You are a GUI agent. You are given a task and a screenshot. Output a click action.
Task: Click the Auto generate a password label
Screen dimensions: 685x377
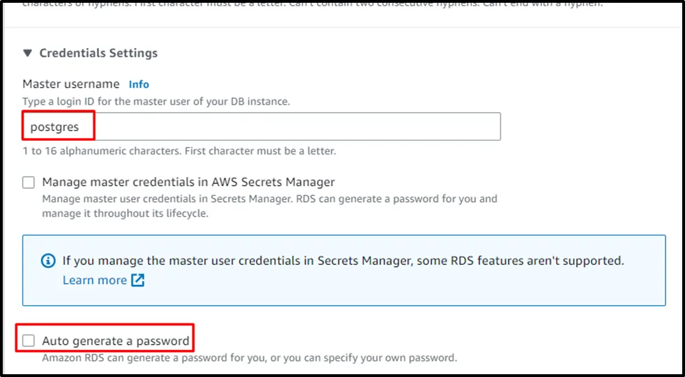click(x=116, y=341)
